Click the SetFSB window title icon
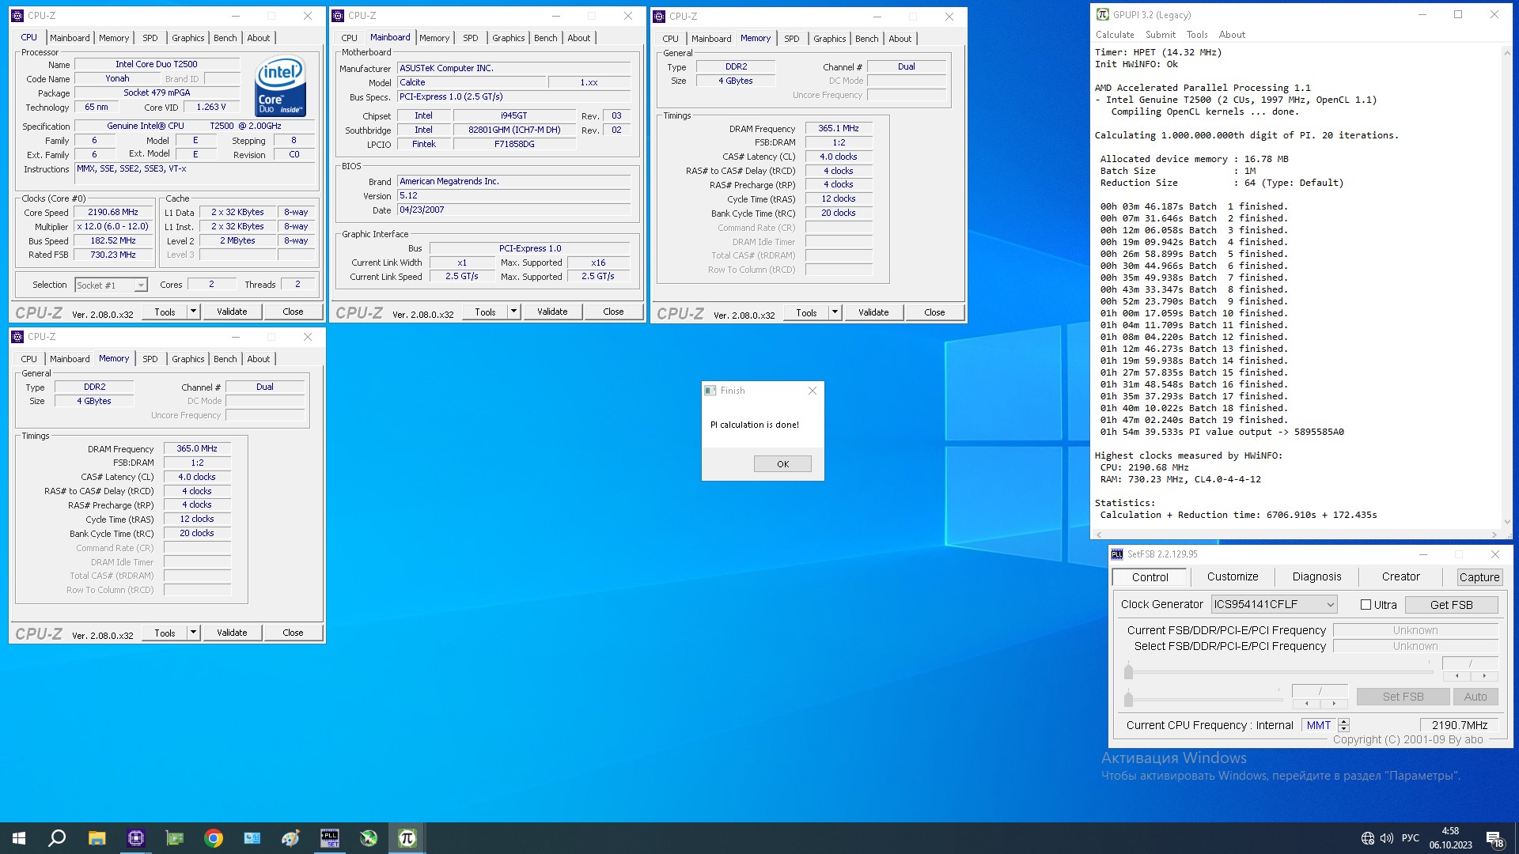Screen dimensions: 1519x854 [x=1117, y=554]
